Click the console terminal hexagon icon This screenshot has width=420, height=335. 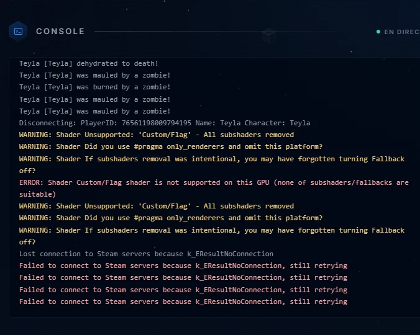18,31
